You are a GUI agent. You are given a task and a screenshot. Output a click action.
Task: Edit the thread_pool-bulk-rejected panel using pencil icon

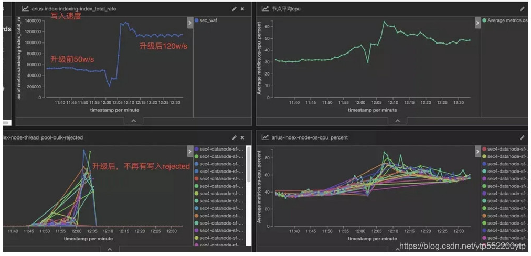pyautogui.click(x=234, y=138)
